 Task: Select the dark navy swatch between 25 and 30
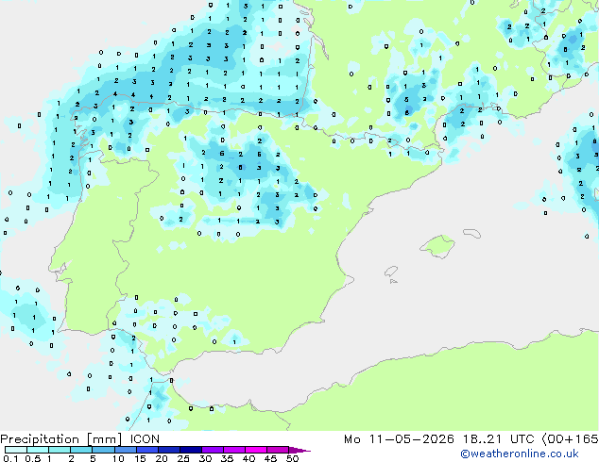click(x=191, y=450)
